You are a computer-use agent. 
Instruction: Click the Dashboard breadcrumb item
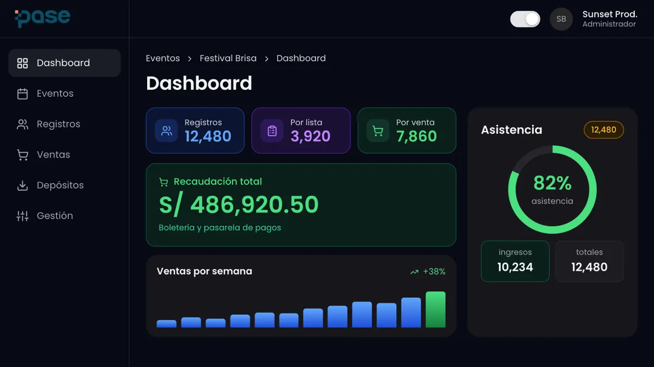pyautogui.click(x=301, y=58)
